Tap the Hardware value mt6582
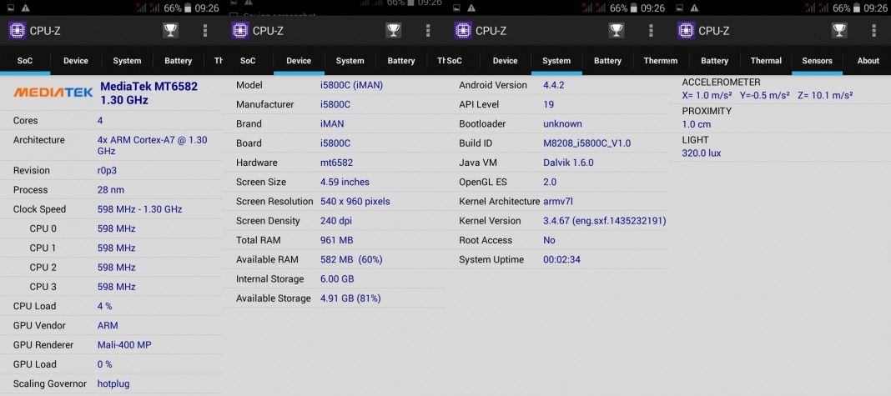This screenshot has width=891, height=396. pos(336,163)
